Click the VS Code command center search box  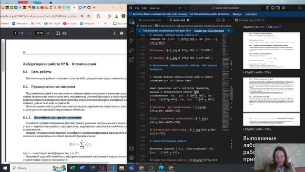point(225,8)
